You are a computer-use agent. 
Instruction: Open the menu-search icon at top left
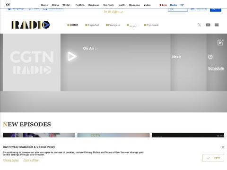8,4
